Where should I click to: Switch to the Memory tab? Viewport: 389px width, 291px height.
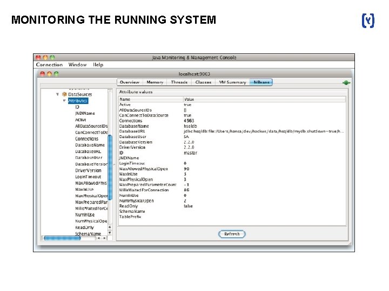click(x=155, y=82)
